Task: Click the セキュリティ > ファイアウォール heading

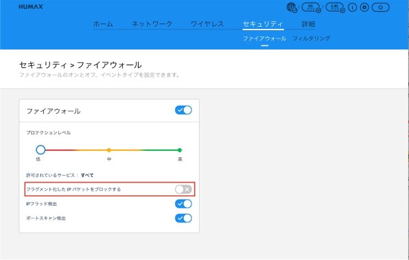Action: [x=80, y=65]
